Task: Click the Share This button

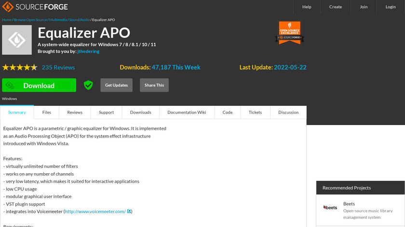Action: pyautogui.click(x=154, y=85)
